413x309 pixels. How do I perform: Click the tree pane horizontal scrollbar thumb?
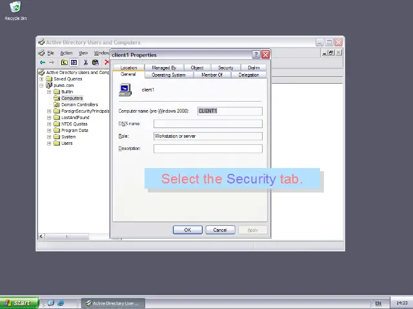tap(67, 236)
